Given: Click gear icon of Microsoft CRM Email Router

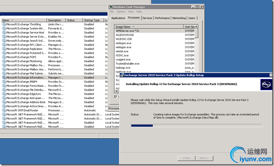Looking at the screenshot, I should pyautogui.click(x=4, y=110).
